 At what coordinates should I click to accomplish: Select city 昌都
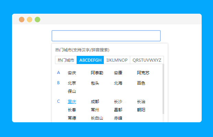tap(118, 110)
